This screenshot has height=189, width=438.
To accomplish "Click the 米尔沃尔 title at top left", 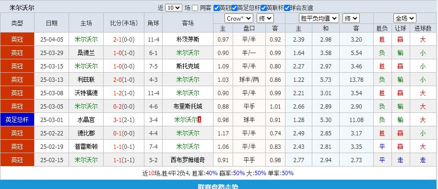I will point(22,8).
